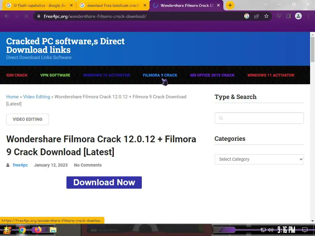Click the magnifier icon in search box

pos(221,118)
